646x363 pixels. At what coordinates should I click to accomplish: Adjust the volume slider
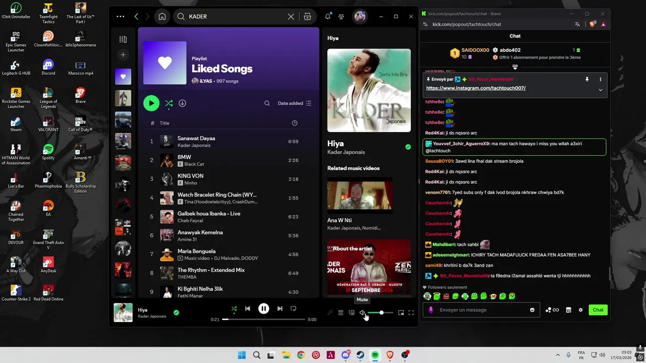point(381,313)
